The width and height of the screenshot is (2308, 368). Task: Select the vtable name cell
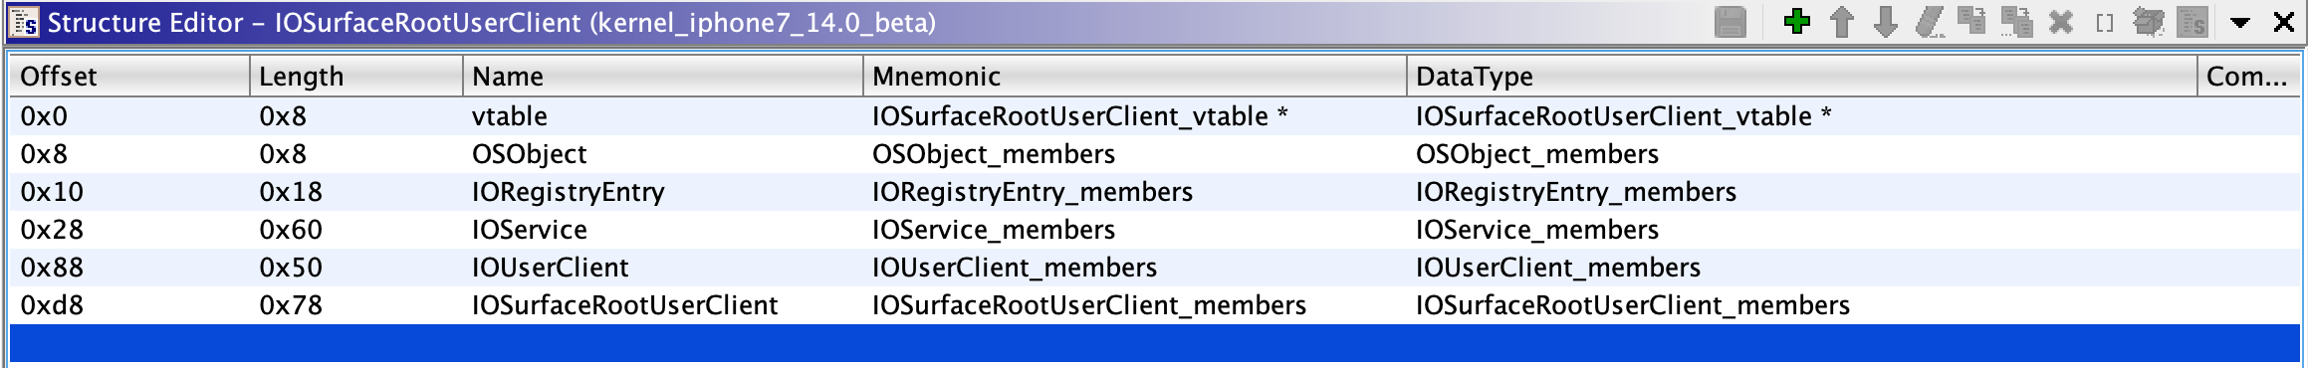pyautogui.click(x=663, y=116)
